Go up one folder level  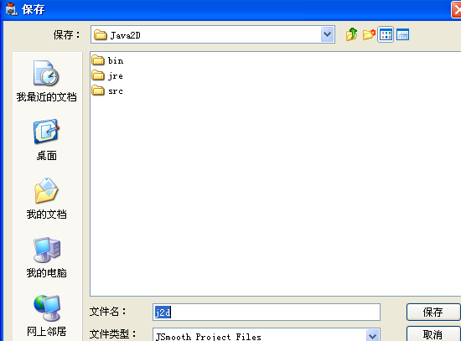(352, 34)
